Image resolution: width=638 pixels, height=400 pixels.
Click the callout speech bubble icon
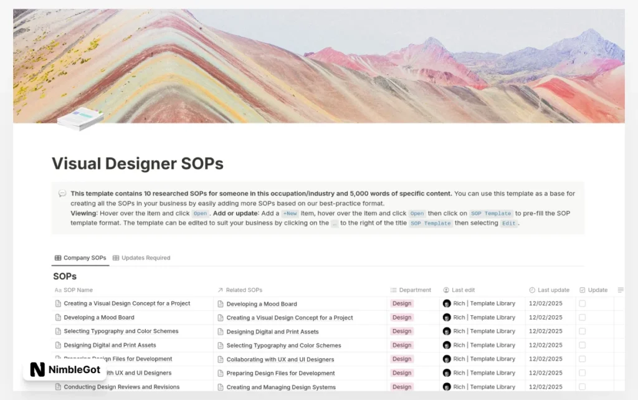[x=62, y=193]
